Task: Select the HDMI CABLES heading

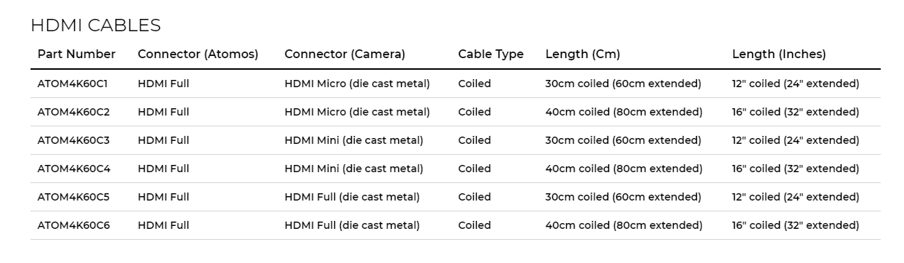Action: coord(95,25)
